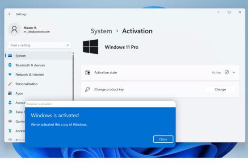Close the Settings window

(240, 12)
